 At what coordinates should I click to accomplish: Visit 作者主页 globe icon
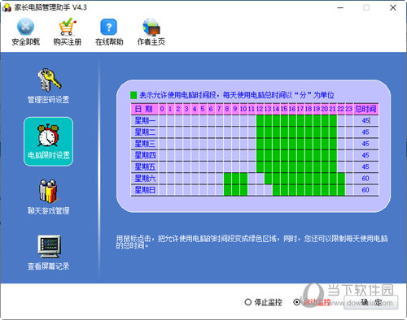point(151,27)
